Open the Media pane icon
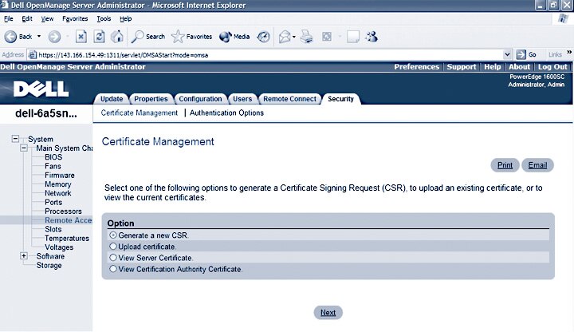This screenshot has height=332, width=574. tap(225, 37)
